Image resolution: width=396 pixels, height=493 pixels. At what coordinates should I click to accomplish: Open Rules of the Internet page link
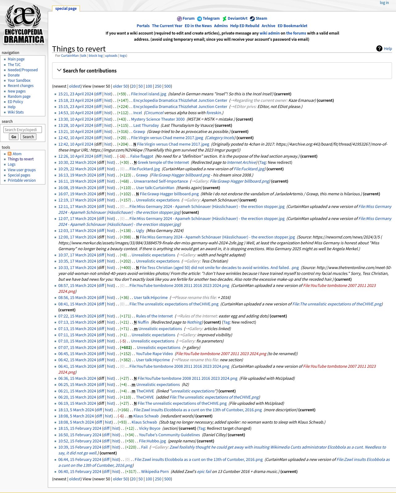[154, 316]
